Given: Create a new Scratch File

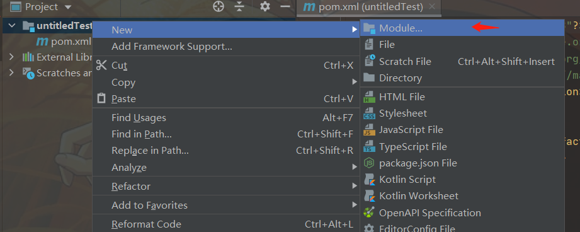Looking at the screenshot, I should coord(462,61).
